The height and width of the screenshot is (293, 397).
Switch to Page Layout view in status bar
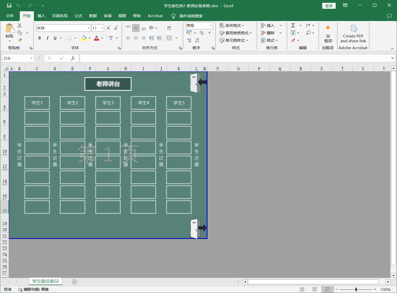click(x=315, y=289)
